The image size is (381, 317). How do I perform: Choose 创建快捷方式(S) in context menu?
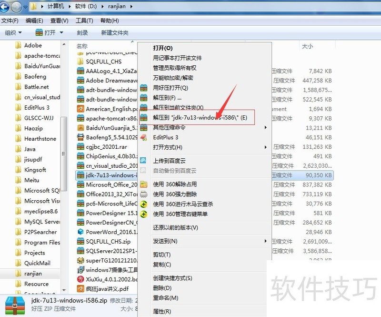click(x=172, y=278)
